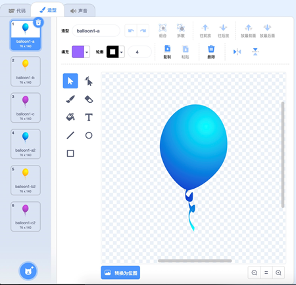This screenshot has height=285, width=296.
Task: Select the Text tool
Action: coord(89,117)
